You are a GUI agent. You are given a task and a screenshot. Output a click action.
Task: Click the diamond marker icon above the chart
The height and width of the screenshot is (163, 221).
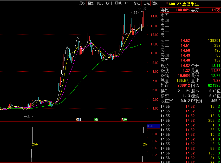[139, 9]
